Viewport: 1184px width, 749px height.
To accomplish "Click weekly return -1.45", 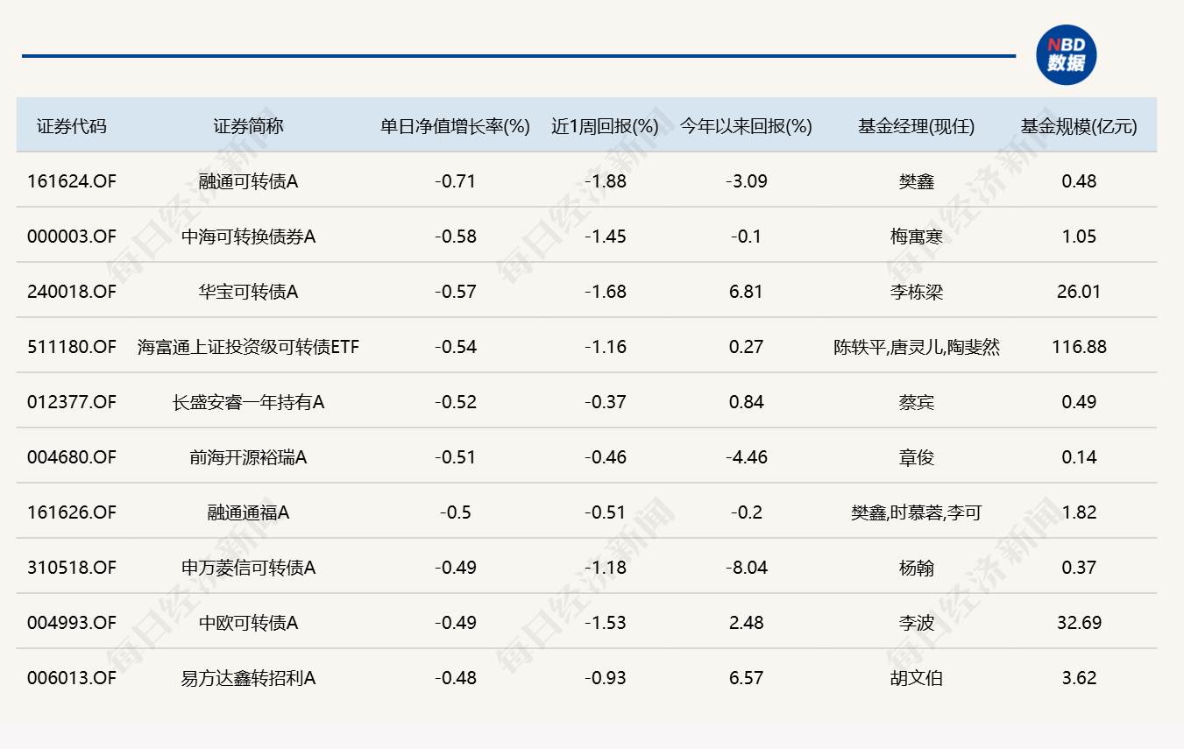I will point(605,237).
